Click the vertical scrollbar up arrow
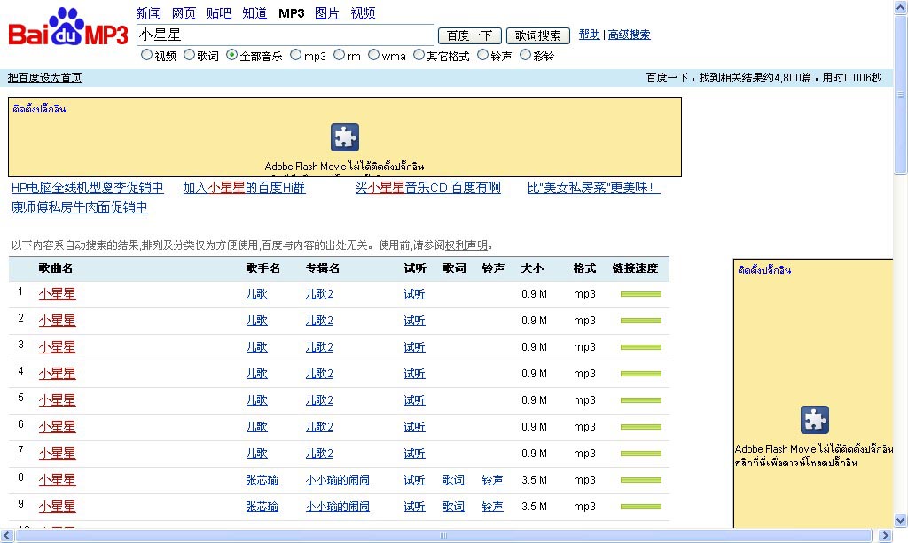The width and height of the screenshot is (908, 543). tap(901, 6)
